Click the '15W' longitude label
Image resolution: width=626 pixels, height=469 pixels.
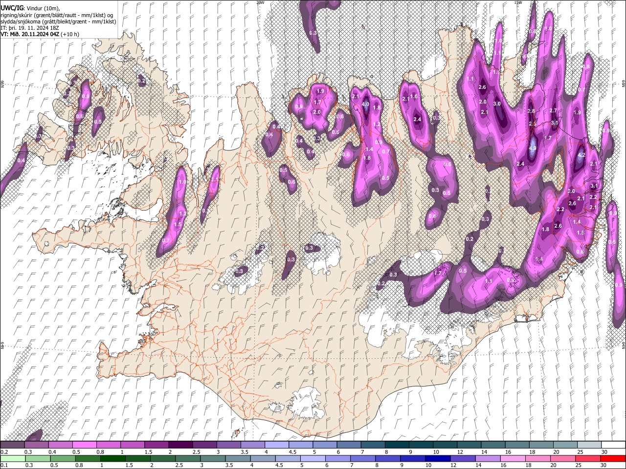517,2
